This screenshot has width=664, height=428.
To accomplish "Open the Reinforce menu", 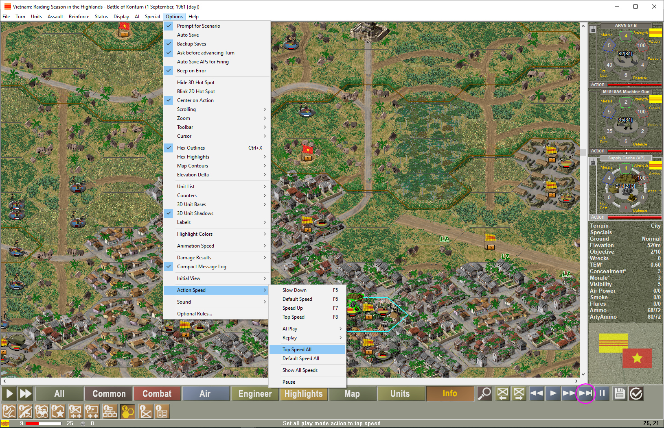I will pos(79,17).
